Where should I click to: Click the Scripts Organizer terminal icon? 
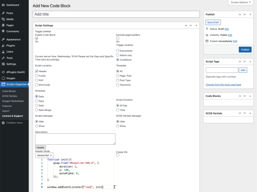point(3,84)
